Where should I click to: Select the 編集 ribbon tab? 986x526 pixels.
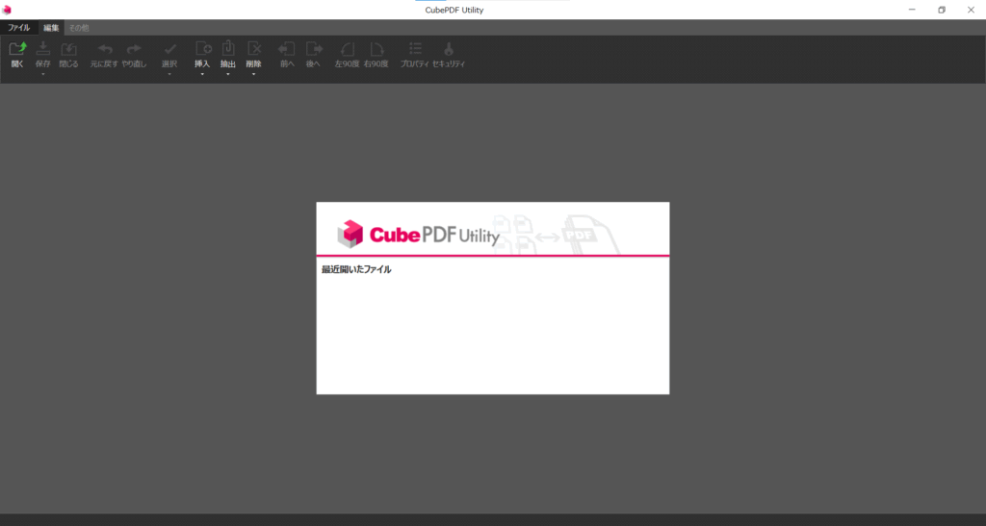click(x=50, y=28)
